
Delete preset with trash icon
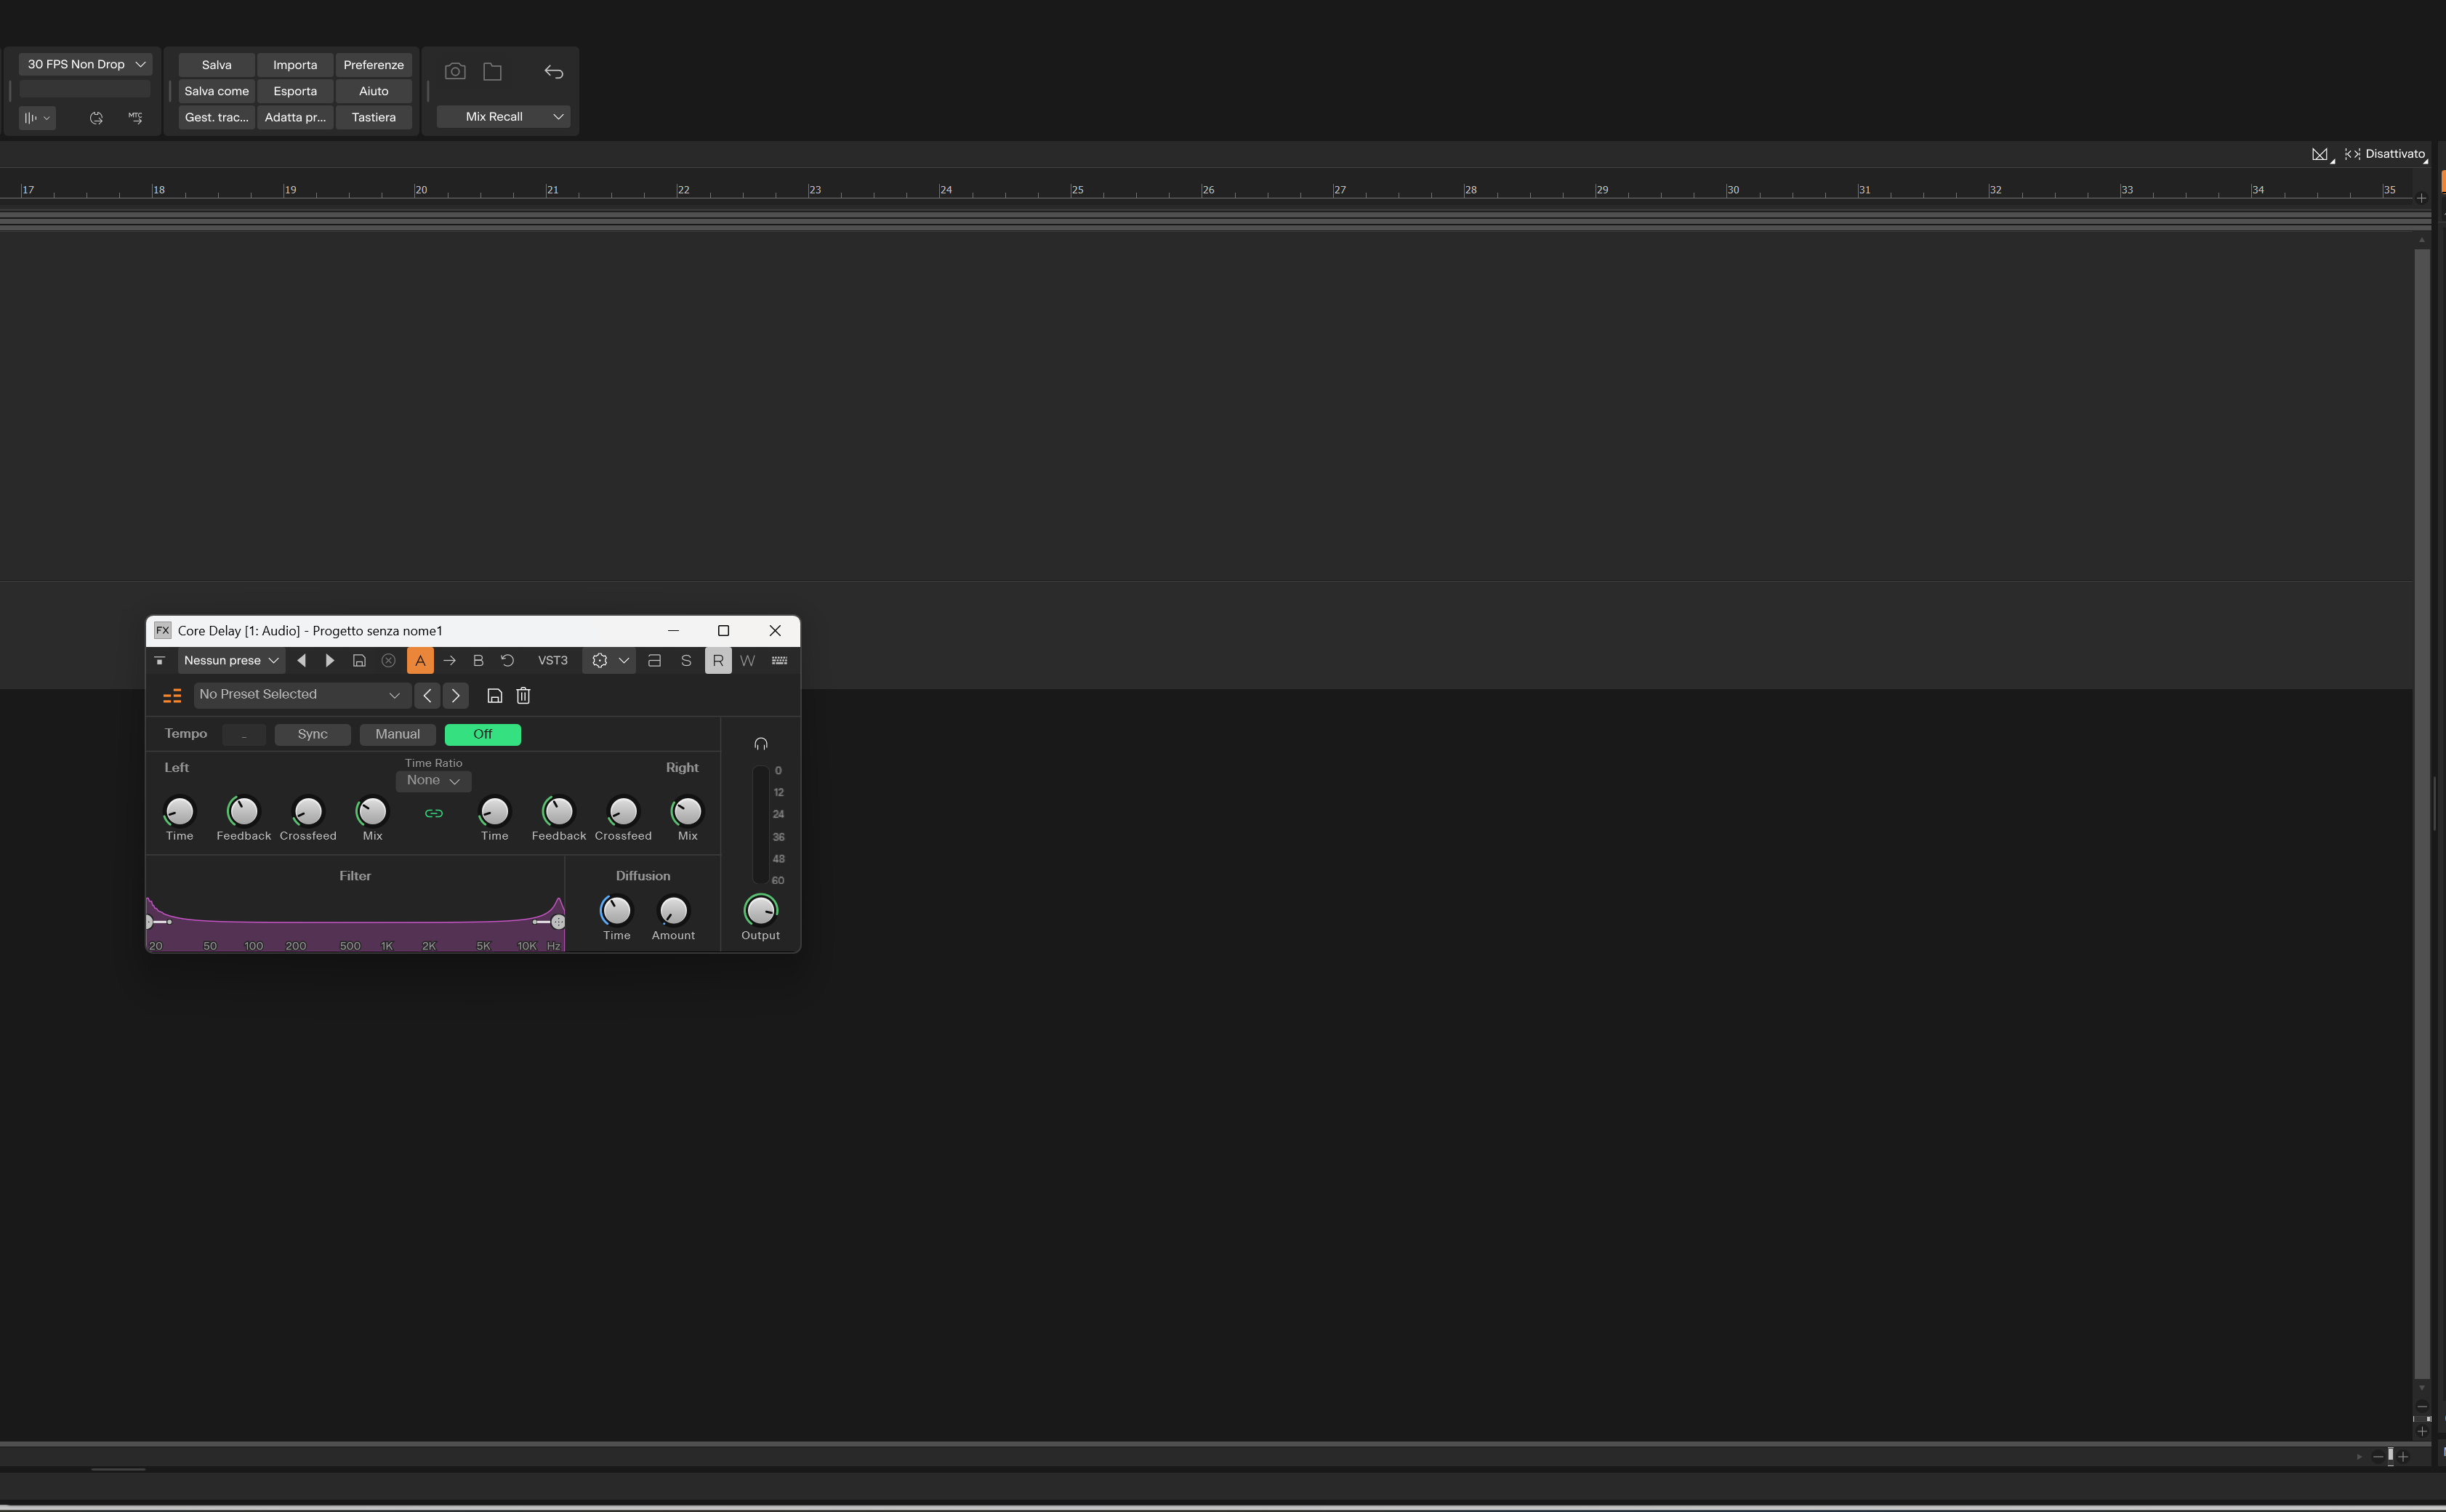[x=523, y=696]
